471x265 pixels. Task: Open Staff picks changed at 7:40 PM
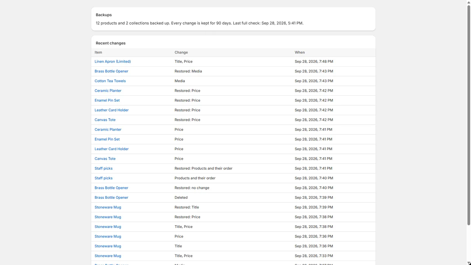pyautogui.click(x=103, y=178)
